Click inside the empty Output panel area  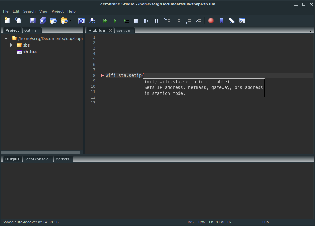pos(157,191)
